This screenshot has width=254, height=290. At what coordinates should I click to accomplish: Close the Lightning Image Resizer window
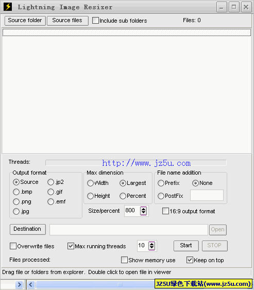point(246,7)
